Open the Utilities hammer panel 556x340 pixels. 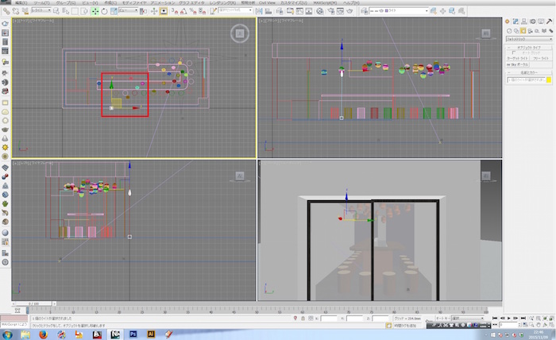pyautogui.click(x=549, y=21)
